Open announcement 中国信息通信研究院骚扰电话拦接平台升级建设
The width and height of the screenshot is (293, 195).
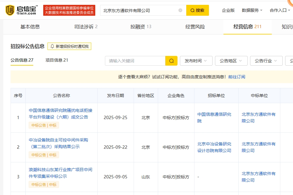tap(60, 114)
